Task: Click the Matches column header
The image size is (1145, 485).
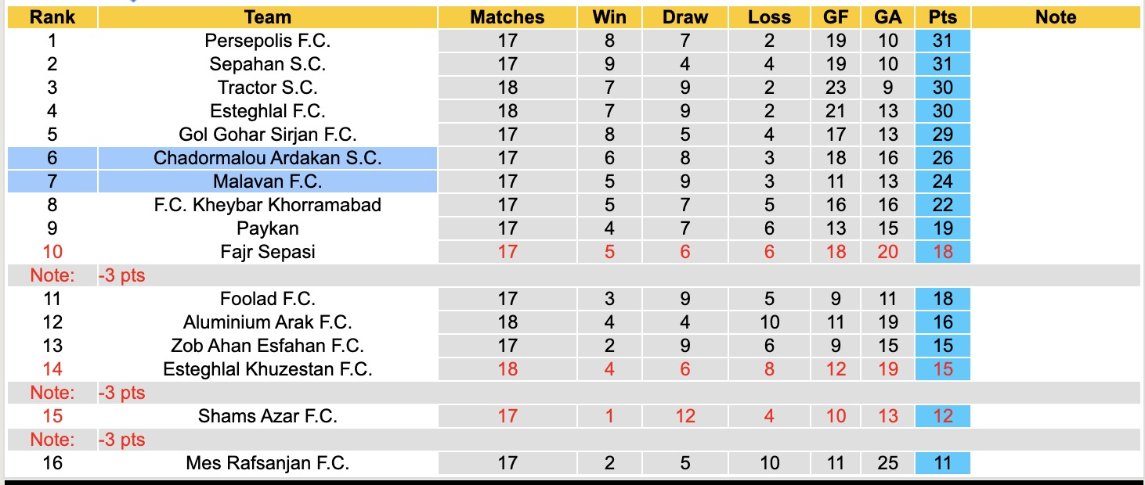Action: (507, 17)
